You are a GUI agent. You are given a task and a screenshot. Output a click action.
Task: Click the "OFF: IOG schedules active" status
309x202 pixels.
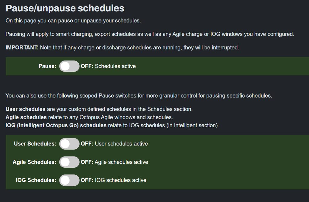click(x=113, y=180)
